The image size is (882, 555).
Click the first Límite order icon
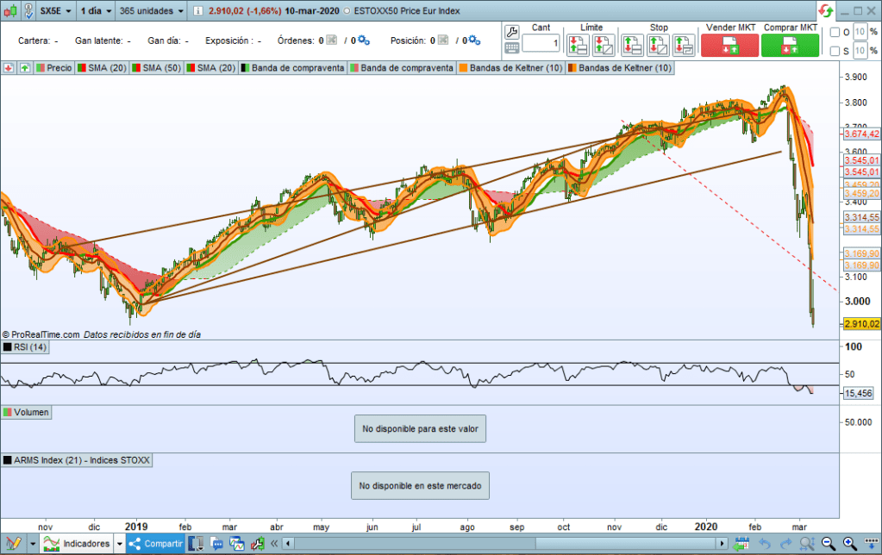click(x=578, y=45)
